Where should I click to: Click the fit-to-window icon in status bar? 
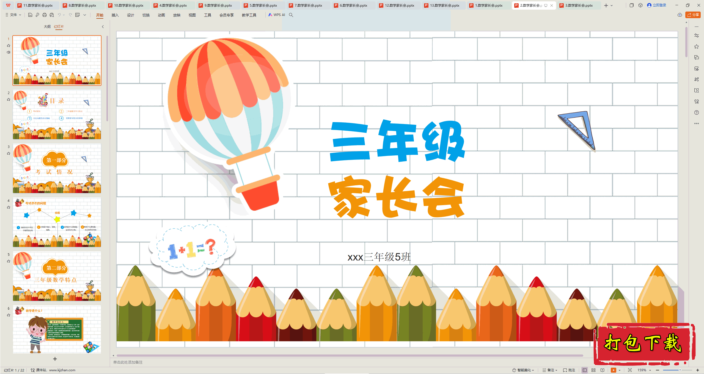tap(630, 370)
